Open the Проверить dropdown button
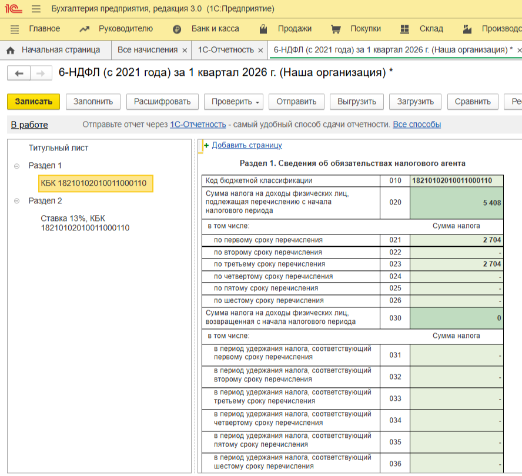This screenshot has height=476, width=522. click(236, 102)
